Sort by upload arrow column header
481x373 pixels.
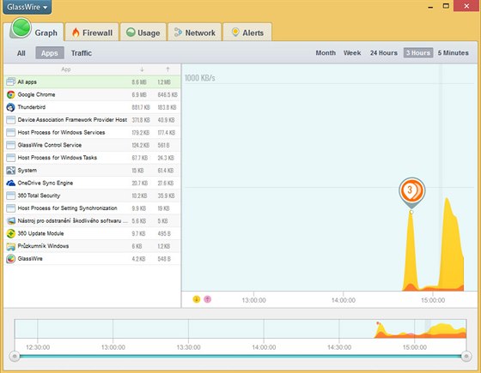[167, 69]
